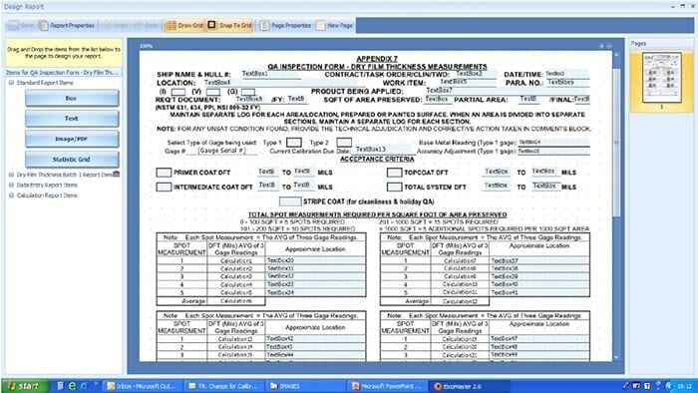Select the Calculation6 average cell
This screenshot has height=393, width=698.
236,301
